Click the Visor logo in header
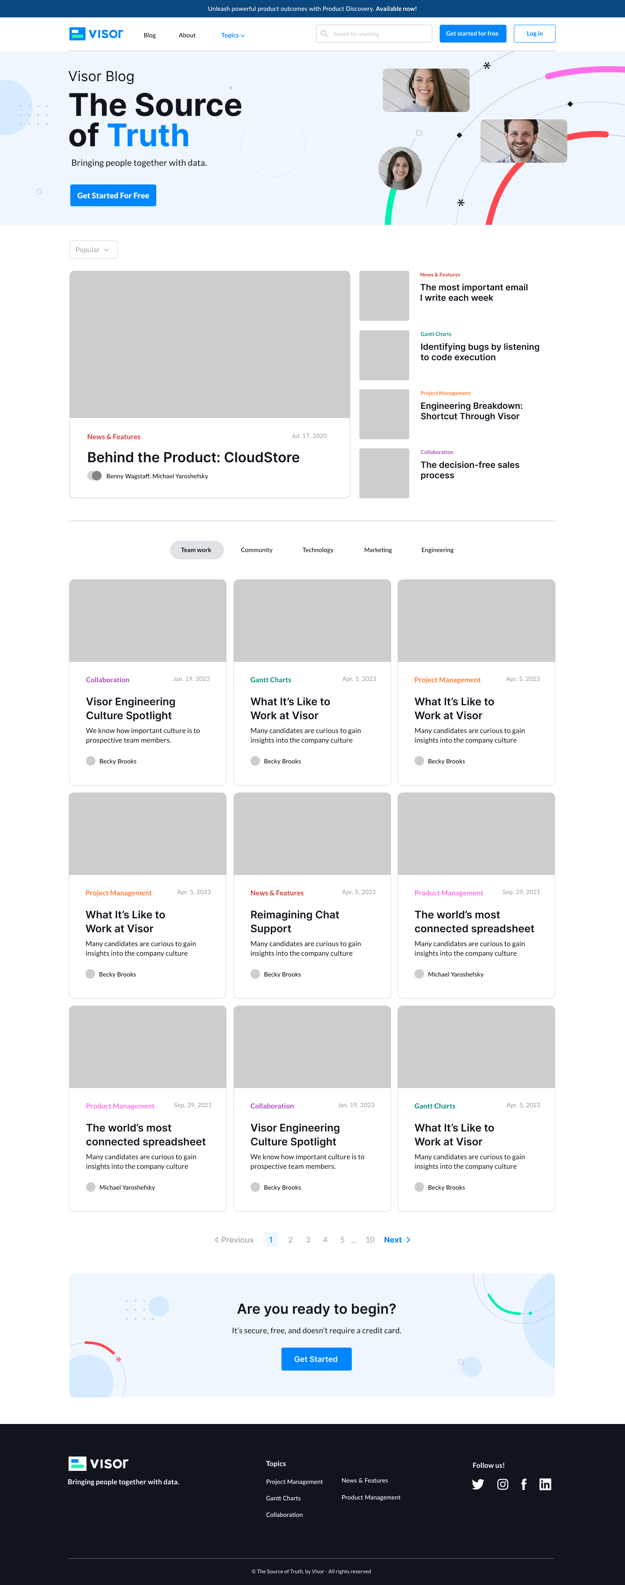 [x=96, y=34]
